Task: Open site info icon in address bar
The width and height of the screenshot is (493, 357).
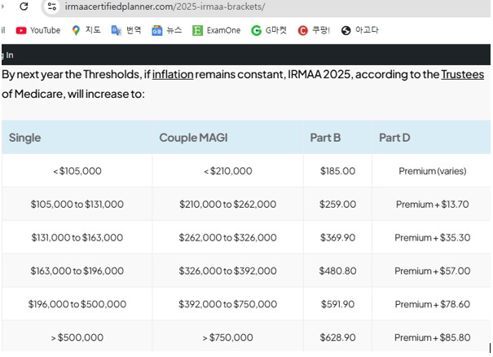Action: point(52,7)
